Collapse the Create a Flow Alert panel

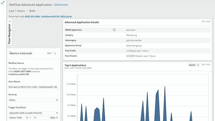point(55,53)
